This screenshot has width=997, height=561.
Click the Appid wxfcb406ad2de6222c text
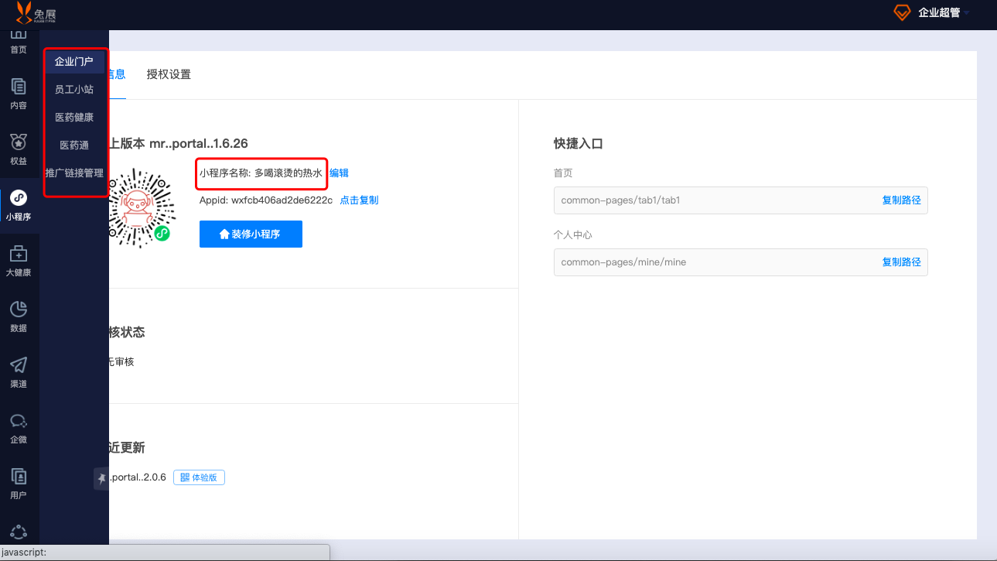click(x=266, y=200)
